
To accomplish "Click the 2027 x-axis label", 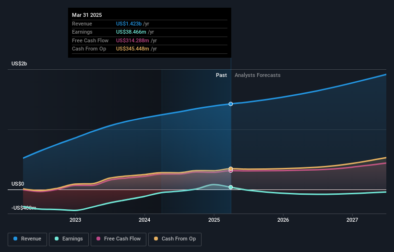I will pyautogui.click(x=352, y=220).
